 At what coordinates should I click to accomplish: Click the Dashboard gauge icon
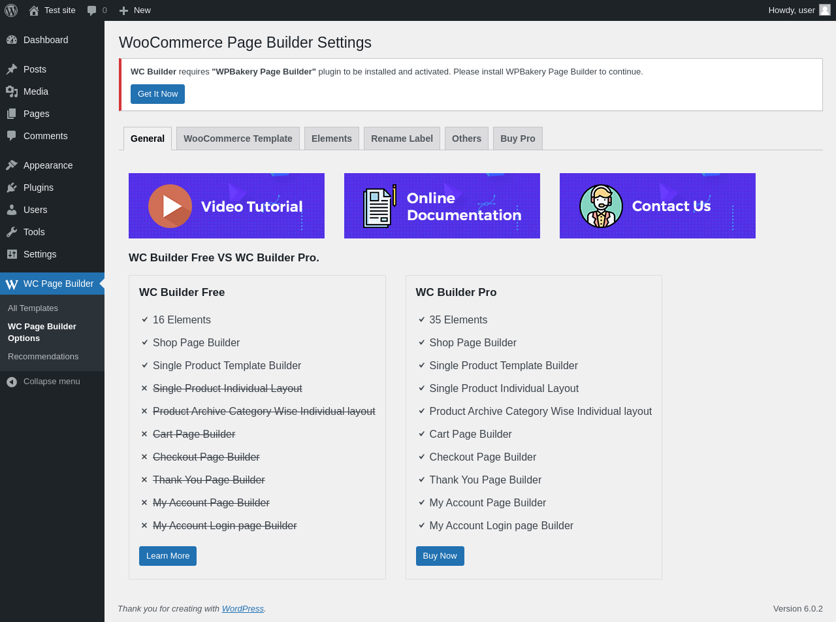pos(12,40)
